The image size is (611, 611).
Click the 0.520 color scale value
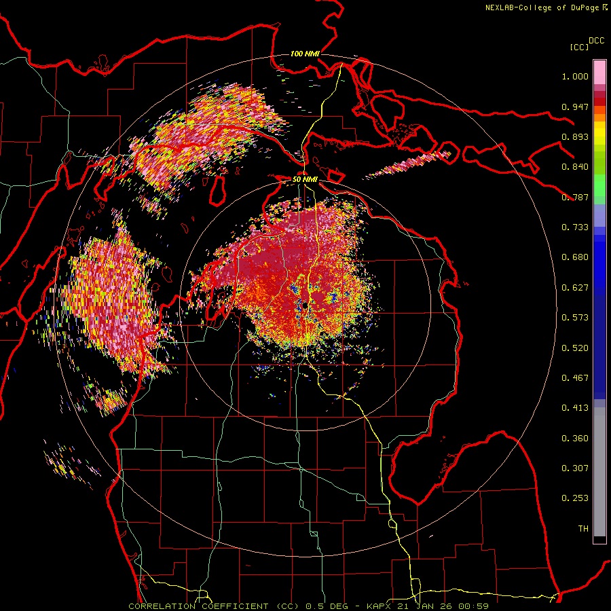pos(575,348)
